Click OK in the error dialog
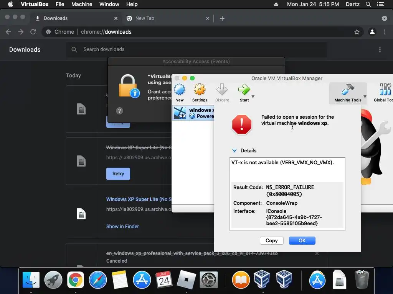Viewport: 393px width, 294px height. click(x=302, y=240)
